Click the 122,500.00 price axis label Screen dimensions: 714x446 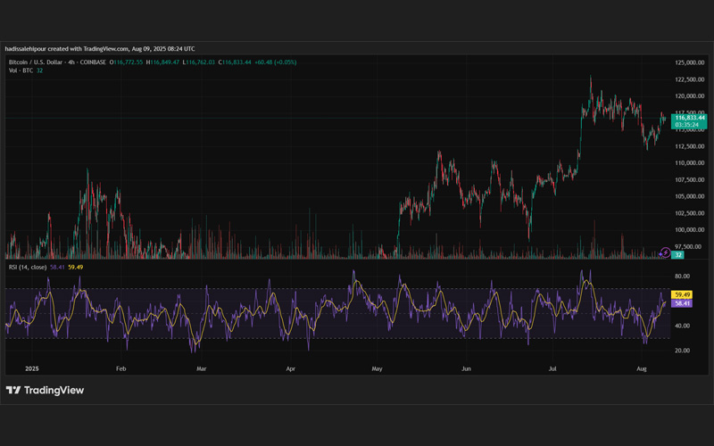pos(690,79)
